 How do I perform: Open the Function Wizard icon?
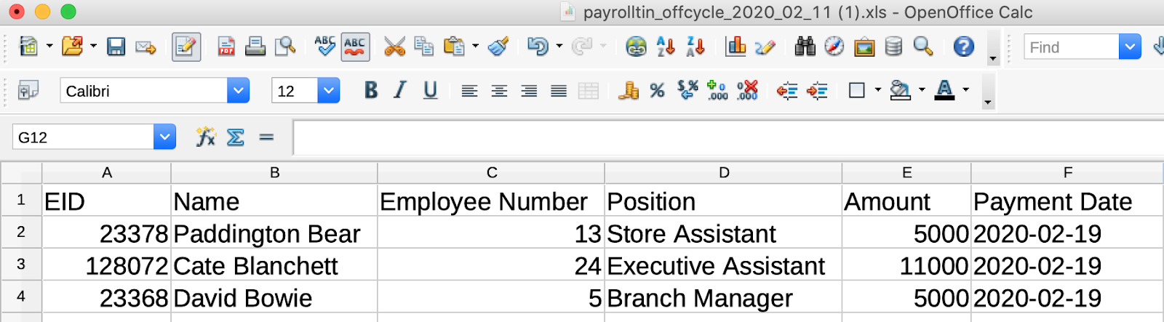206,137
